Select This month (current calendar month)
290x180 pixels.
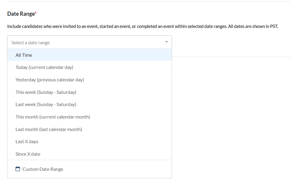pos(53,117)
